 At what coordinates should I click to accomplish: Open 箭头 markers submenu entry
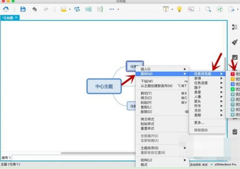[x=207, y=101]
